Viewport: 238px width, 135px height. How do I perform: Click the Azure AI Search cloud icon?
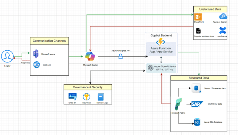[223, 16]
